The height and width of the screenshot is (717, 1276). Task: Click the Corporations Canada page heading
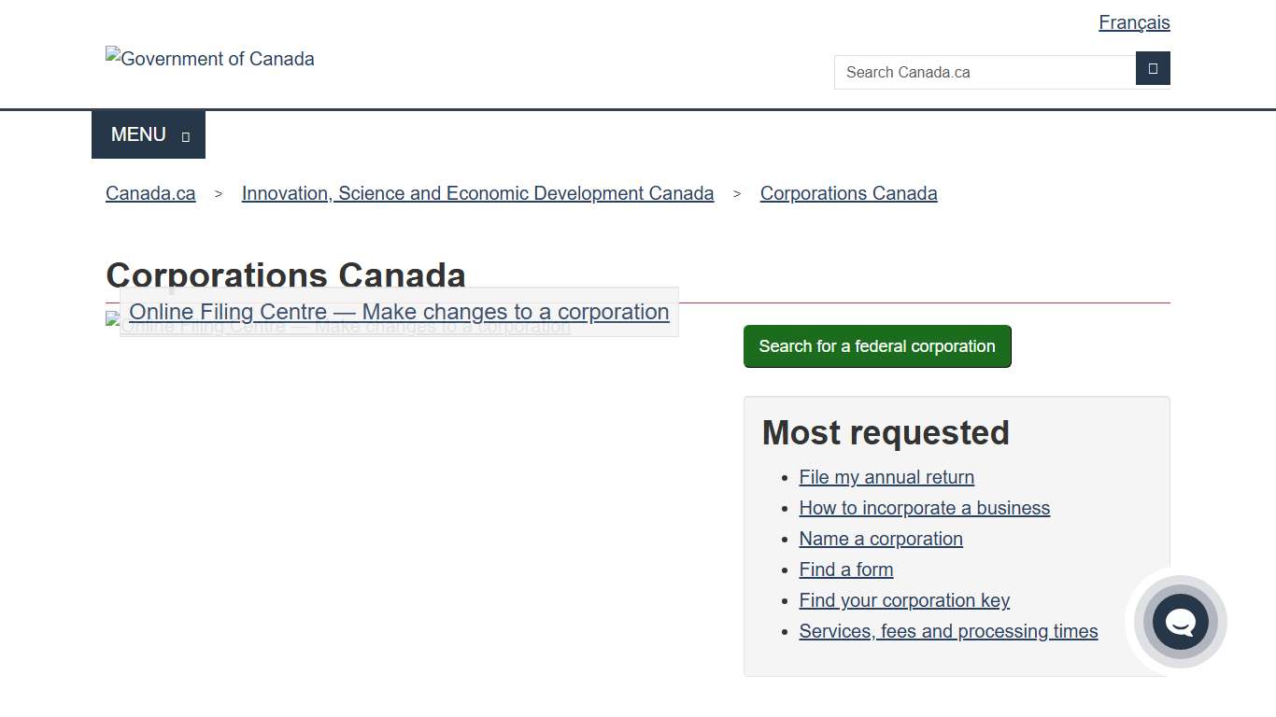point(286,275)
